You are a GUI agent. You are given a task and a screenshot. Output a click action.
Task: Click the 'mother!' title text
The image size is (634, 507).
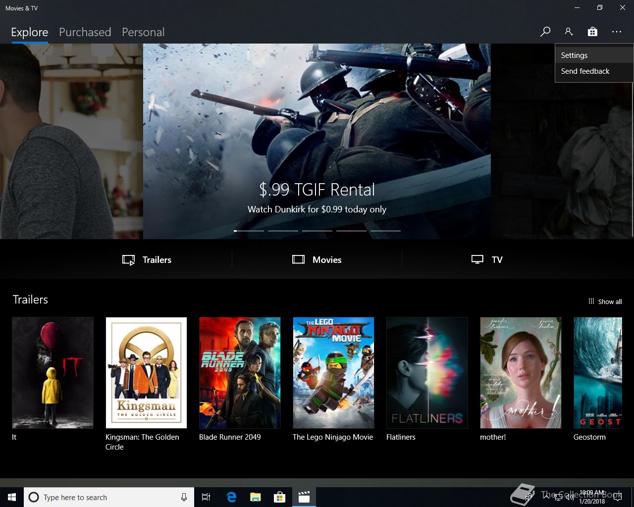pos(493,437)
